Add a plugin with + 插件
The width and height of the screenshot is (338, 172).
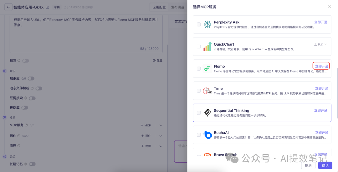(146, 136)
